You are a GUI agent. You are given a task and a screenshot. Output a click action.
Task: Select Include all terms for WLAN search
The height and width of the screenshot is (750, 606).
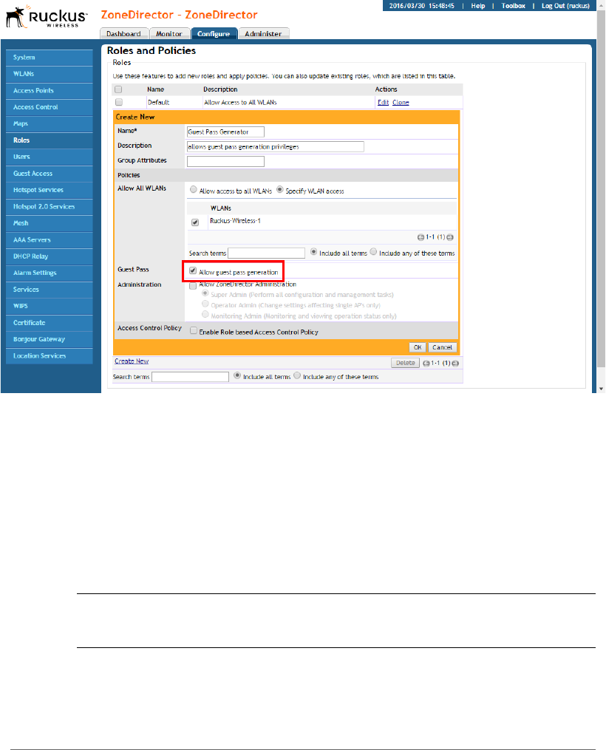tap(314, 252)
